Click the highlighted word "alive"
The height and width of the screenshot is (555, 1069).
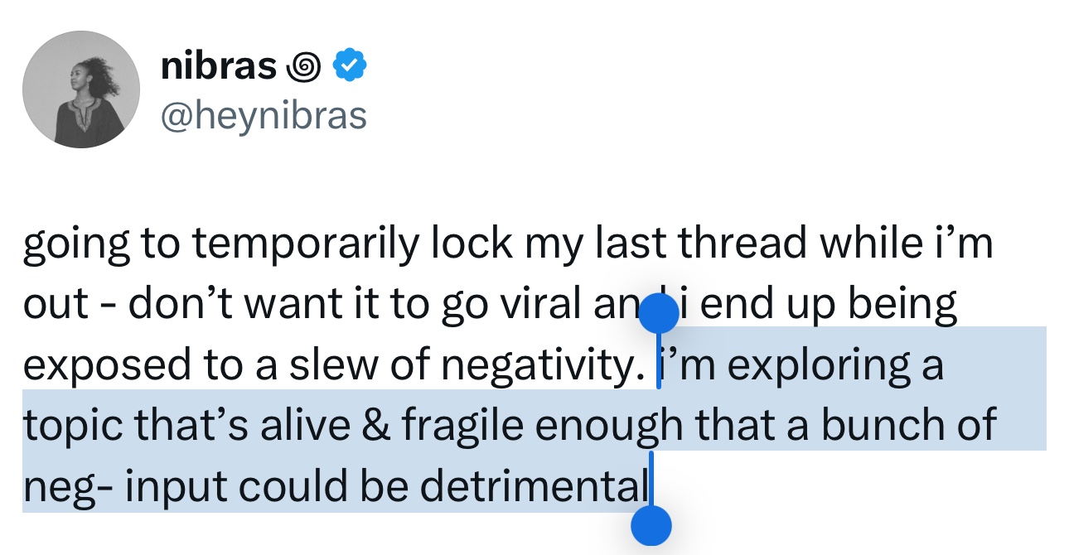click(309, 427)
